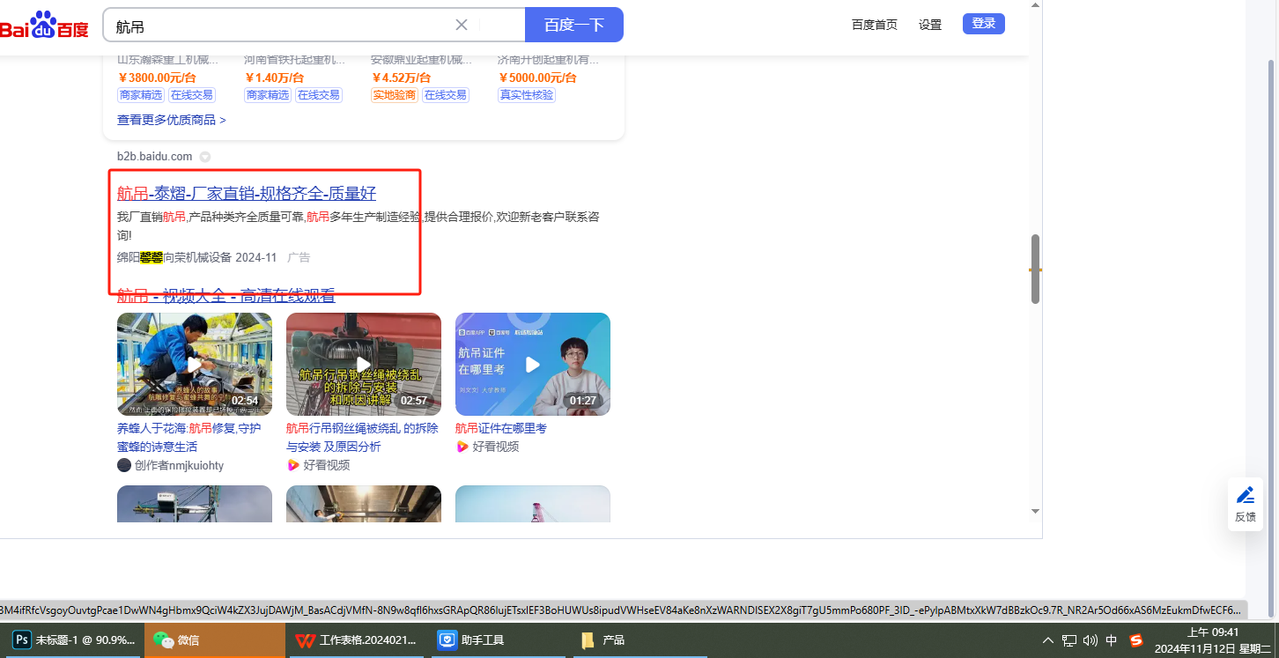
Task: Toggle the 中 input language indicator
Action: coord(1112,640)
